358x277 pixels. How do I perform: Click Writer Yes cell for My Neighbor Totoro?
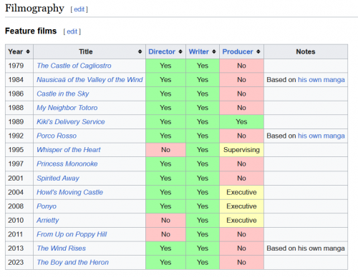point(203,108)
